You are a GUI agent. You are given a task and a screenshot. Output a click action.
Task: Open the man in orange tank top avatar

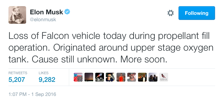click(121, 77)
